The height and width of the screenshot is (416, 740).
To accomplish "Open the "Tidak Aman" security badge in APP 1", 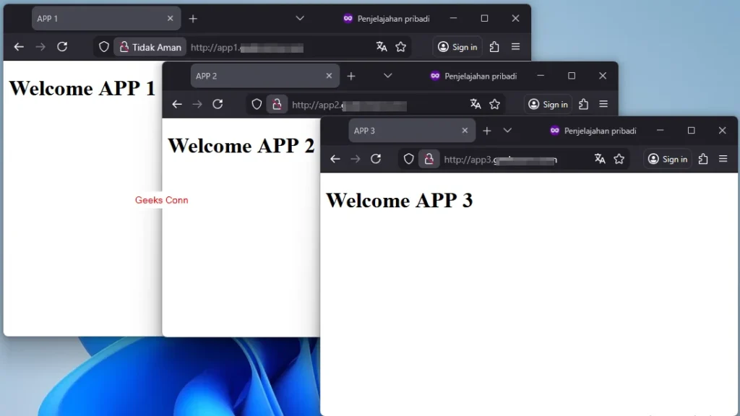I will pyautogui.click(x=150, y=46).
